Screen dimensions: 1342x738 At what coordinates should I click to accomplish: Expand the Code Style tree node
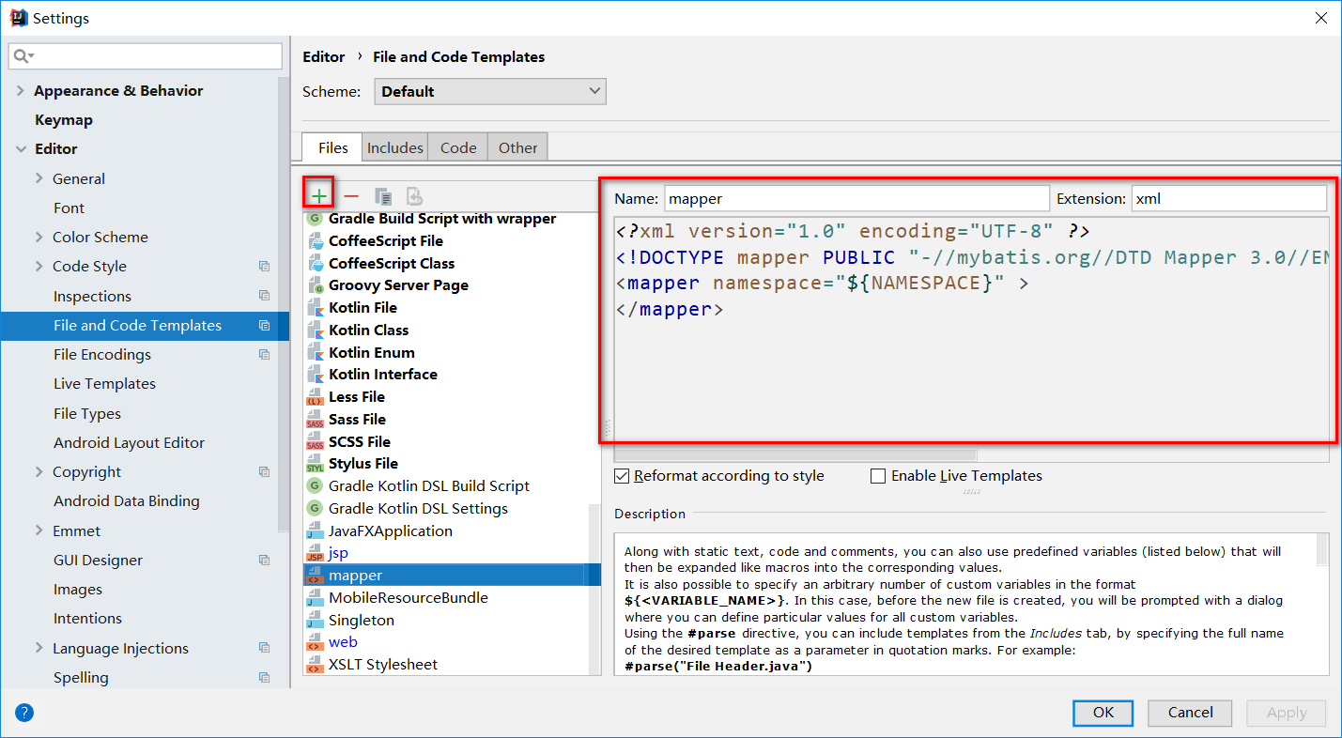[39, 267]
